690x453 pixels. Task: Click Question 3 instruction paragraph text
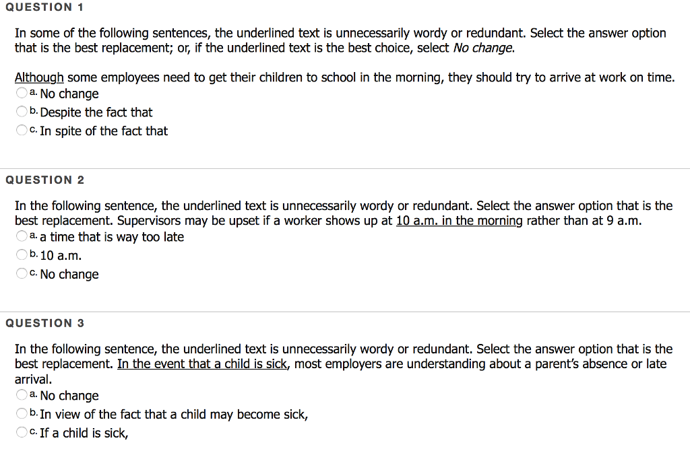(x=270, y=349)
